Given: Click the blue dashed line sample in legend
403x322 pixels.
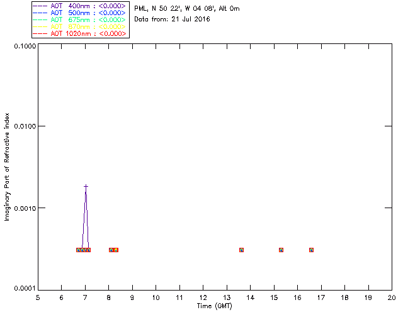Looking at the screenshot, I should (x=40, y=13).
